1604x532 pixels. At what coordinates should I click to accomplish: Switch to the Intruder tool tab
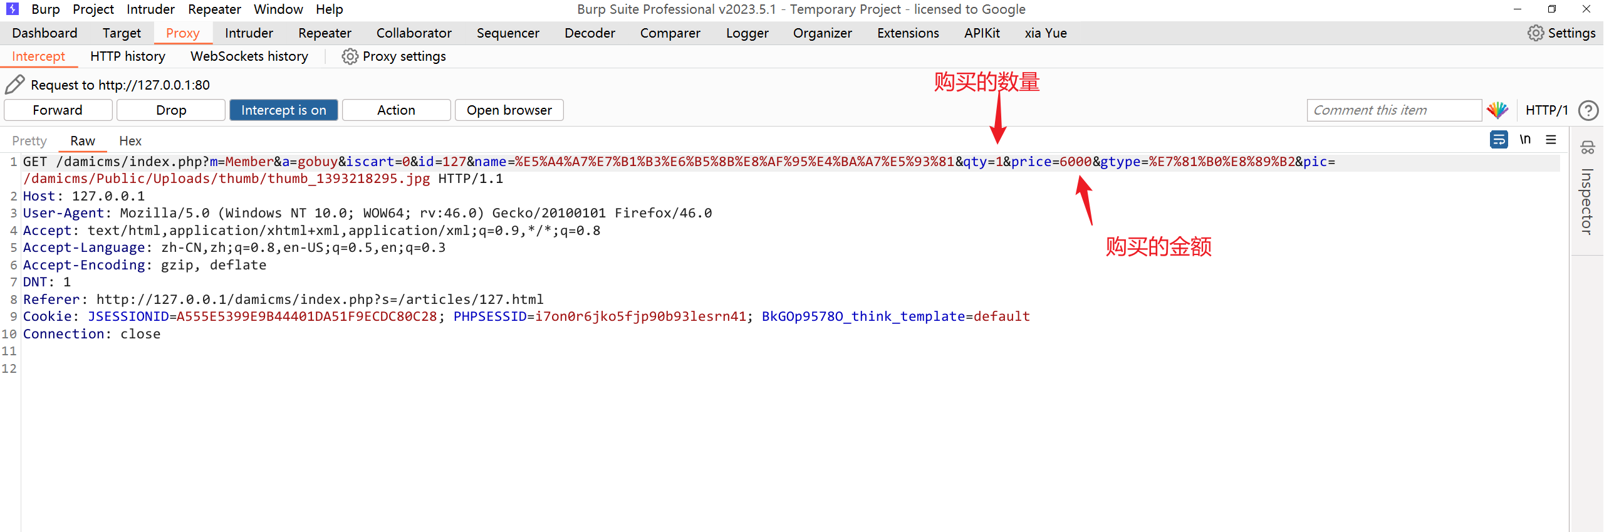pyautogui.click(x=249, y=33)
